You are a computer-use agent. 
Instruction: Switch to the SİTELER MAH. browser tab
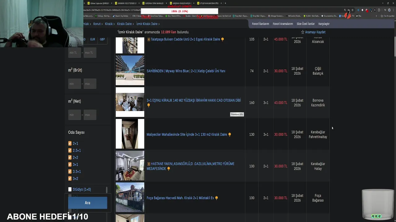coord(209,3)
